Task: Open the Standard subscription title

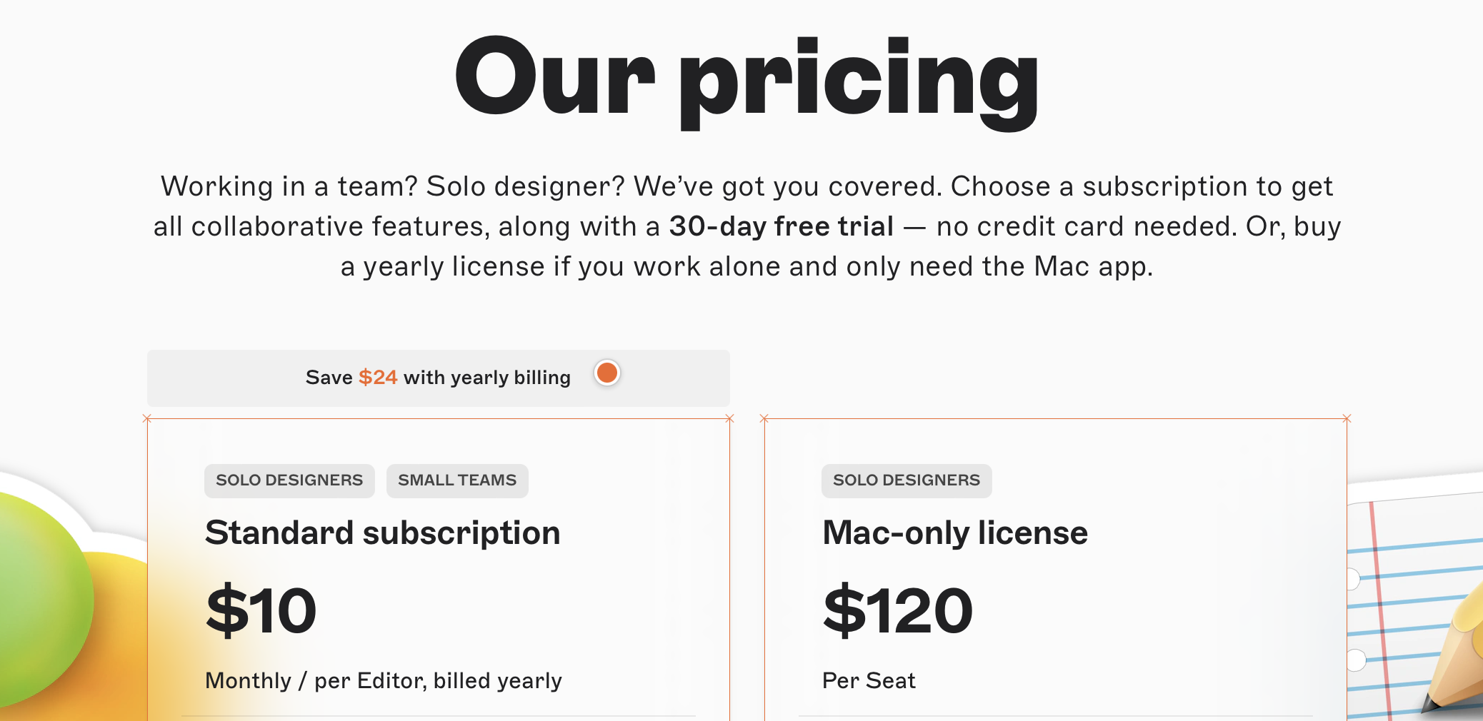Action: pyautogui.click(x=382, y=533)
